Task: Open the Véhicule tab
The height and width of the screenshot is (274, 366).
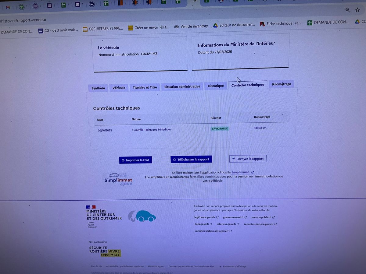Action: click(x=119, y=88)
